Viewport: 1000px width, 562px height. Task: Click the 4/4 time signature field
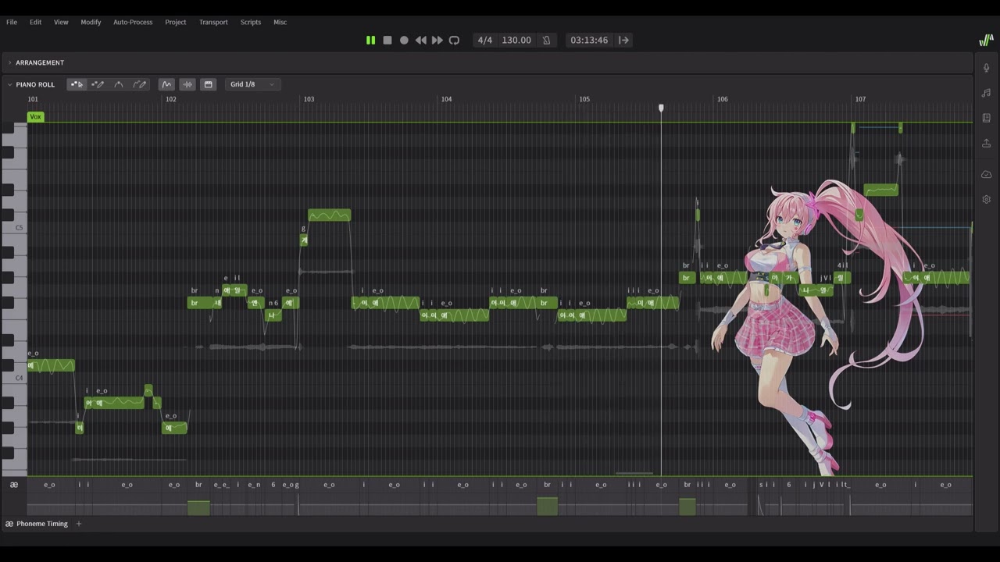[x=485, y=40]
